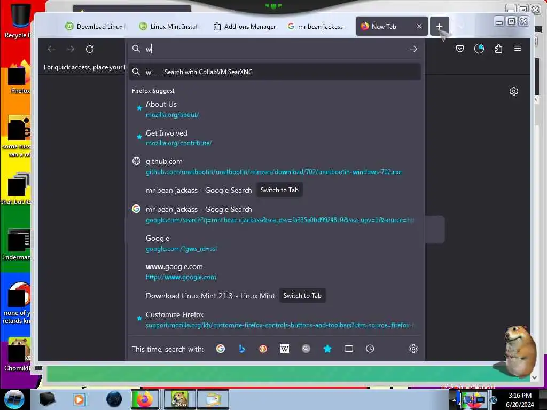The image size is (547, 410).
Task: Click the media player taskbar icon
Action: point(79,399)
